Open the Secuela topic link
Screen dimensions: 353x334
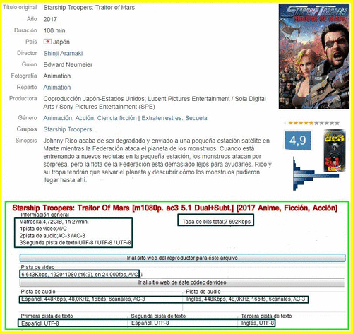(196, 118)
